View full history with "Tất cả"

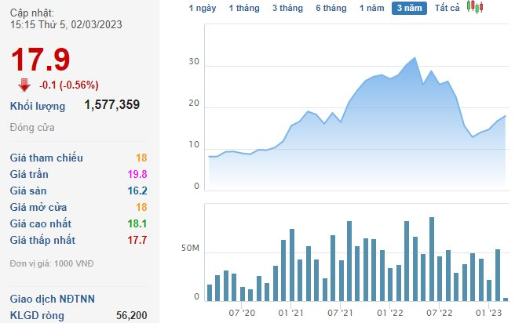(447, 8)
